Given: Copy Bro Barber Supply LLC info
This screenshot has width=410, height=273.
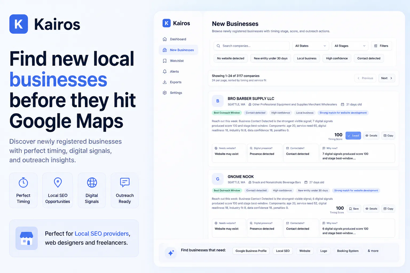Looking at the screenshot, I should [388, 136].
